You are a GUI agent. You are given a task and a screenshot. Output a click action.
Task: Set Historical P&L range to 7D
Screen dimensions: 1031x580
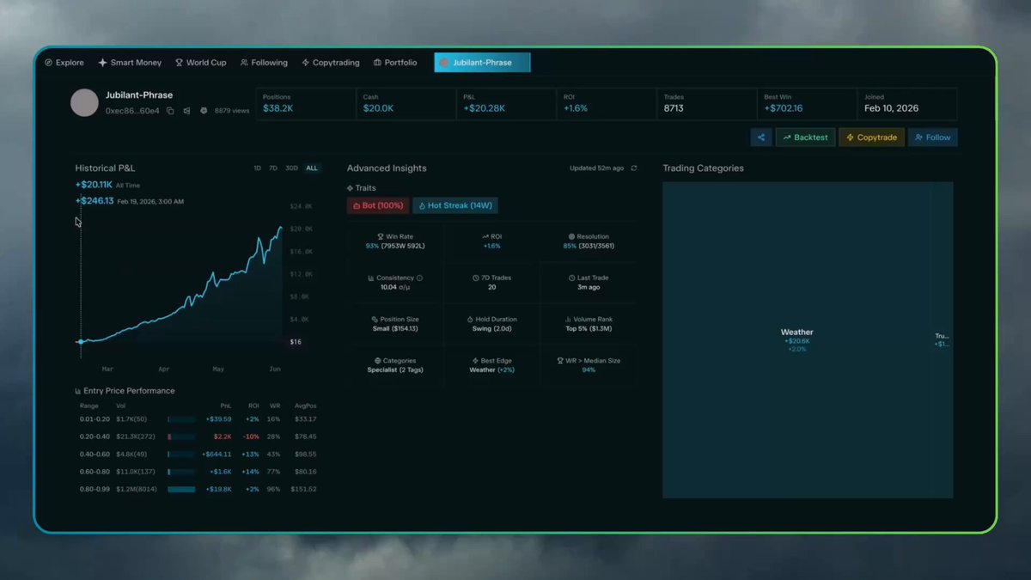click(x=273, y=168)
